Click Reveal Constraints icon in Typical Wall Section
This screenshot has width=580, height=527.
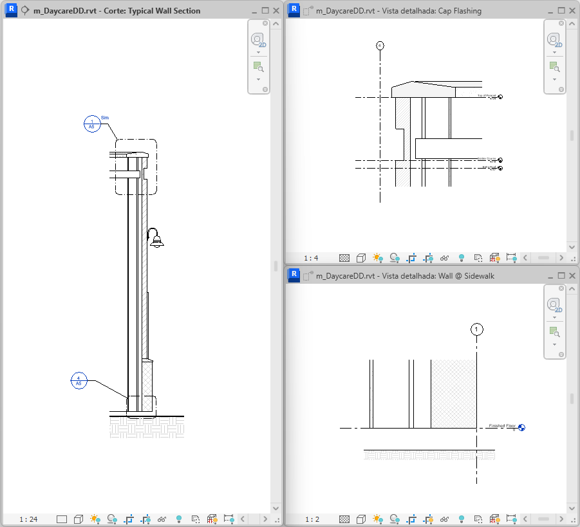click(229, 519)
